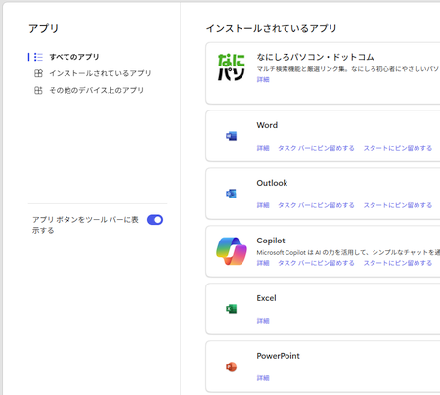Pin Word to Start (スタートにピン留めする)
This screenshot has width=440, height=395.
coord(398,148)
